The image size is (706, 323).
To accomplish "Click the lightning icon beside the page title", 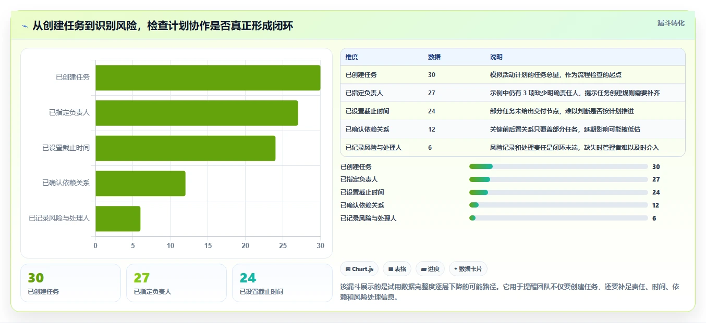I will (x=25, y=26).
